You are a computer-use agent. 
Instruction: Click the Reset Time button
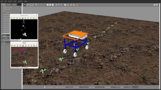point(135,87)
